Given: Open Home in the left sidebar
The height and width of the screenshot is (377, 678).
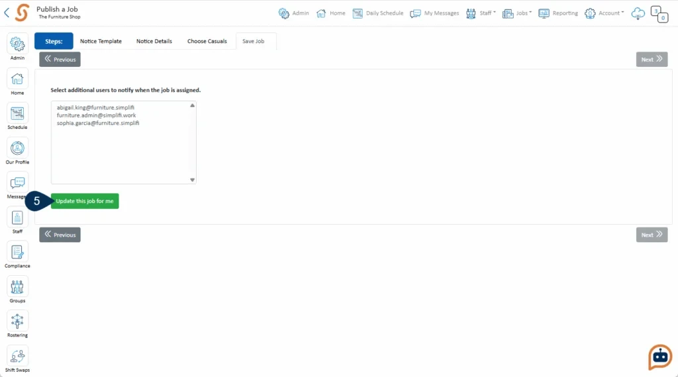Looking at the screenshot, I should click(17, 82).
